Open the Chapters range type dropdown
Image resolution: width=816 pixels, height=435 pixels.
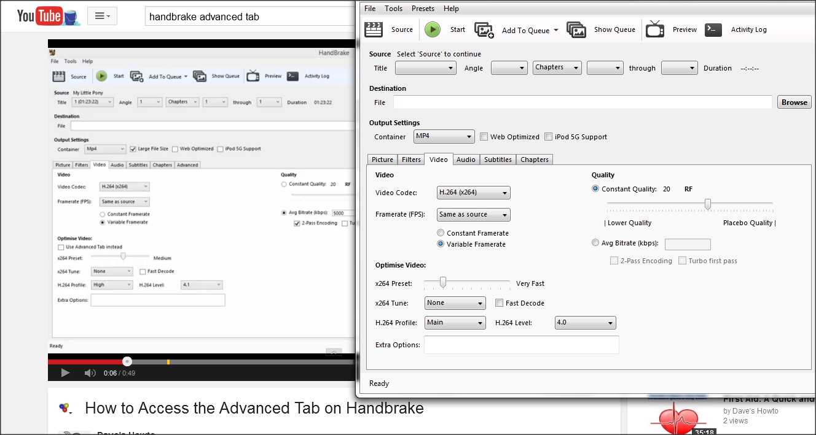(557, 68)
